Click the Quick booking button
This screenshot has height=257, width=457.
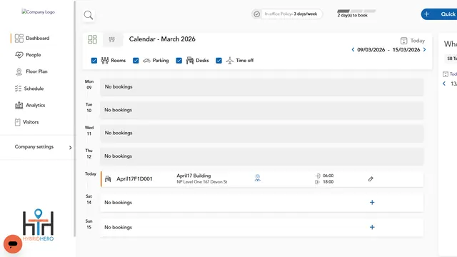click(439, 14)
